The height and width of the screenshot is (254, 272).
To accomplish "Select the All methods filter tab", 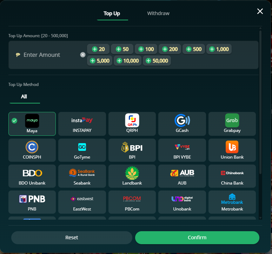I will point(24,96).
